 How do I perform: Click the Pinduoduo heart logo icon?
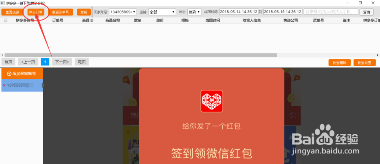click(212, 101)
